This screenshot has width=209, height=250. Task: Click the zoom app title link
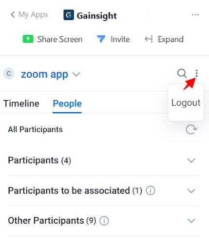(x=44, y=74)
